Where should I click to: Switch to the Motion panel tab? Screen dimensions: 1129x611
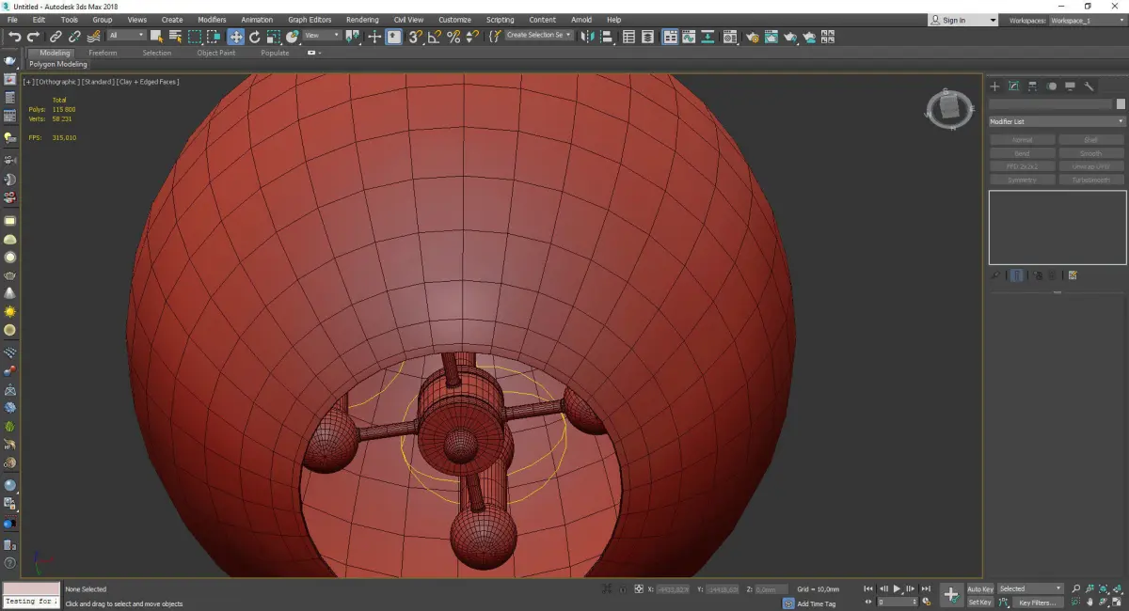coord(1051,86)
